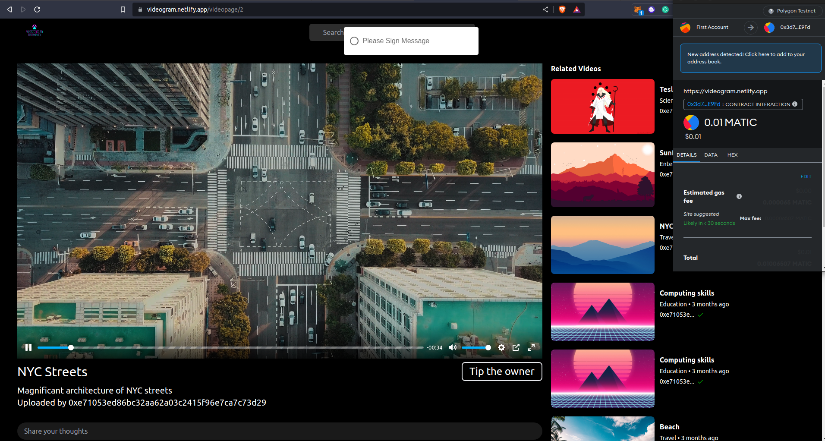Open the share icon in address bar

(x=545, y=9)
